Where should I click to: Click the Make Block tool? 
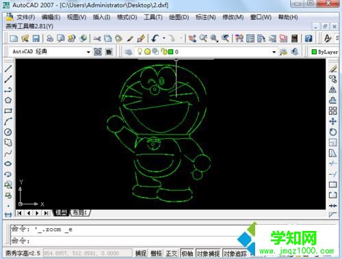[8, 195]
